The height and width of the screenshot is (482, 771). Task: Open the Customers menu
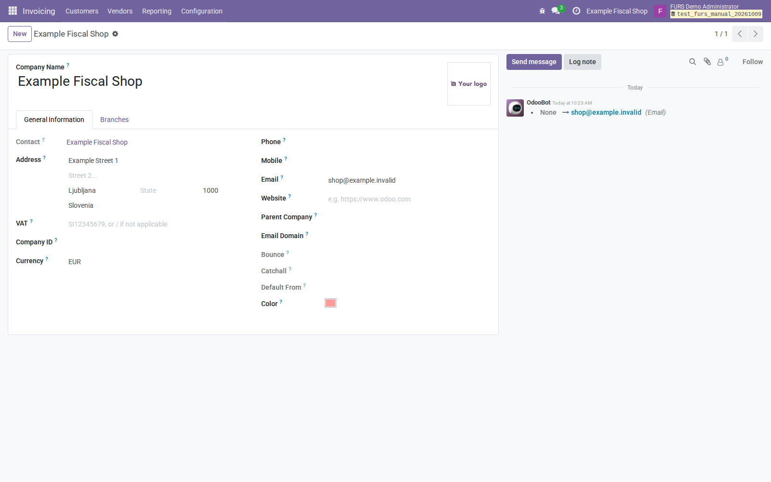(82, 11)
